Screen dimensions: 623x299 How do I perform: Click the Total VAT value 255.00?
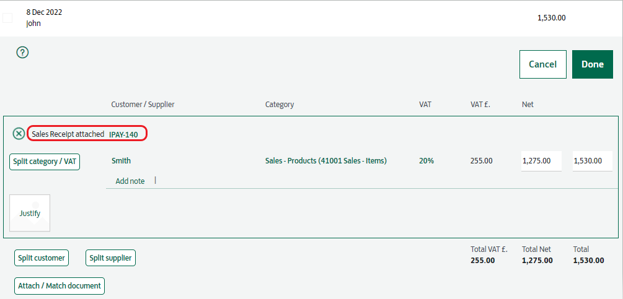click(x=483, y=261)
